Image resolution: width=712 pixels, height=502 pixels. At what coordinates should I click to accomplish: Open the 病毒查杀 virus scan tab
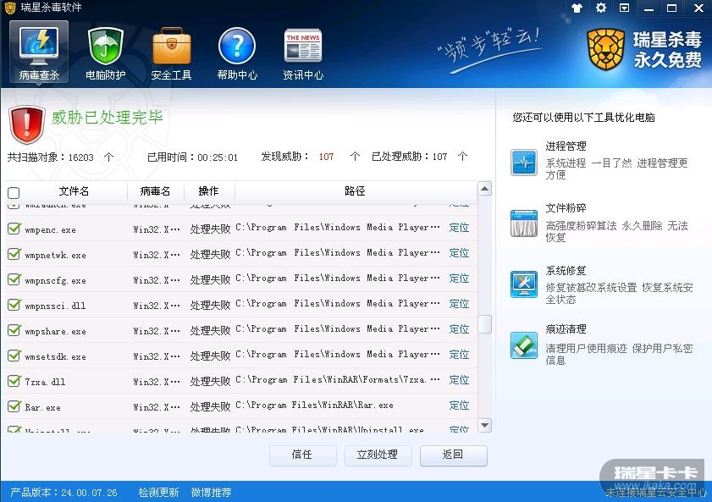pos(39,52)
